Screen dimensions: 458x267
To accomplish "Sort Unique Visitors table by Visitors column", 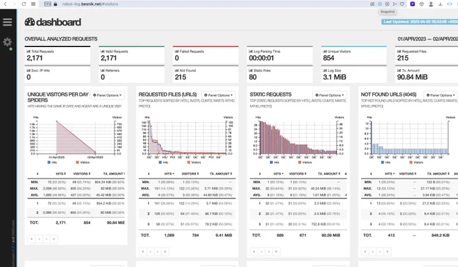I will pyautogui.click(x=81, y=174).
